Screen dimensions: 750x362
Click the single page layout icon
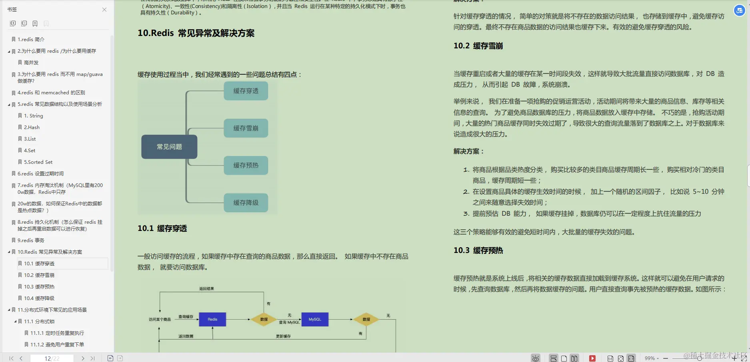(x=564, y=358)
